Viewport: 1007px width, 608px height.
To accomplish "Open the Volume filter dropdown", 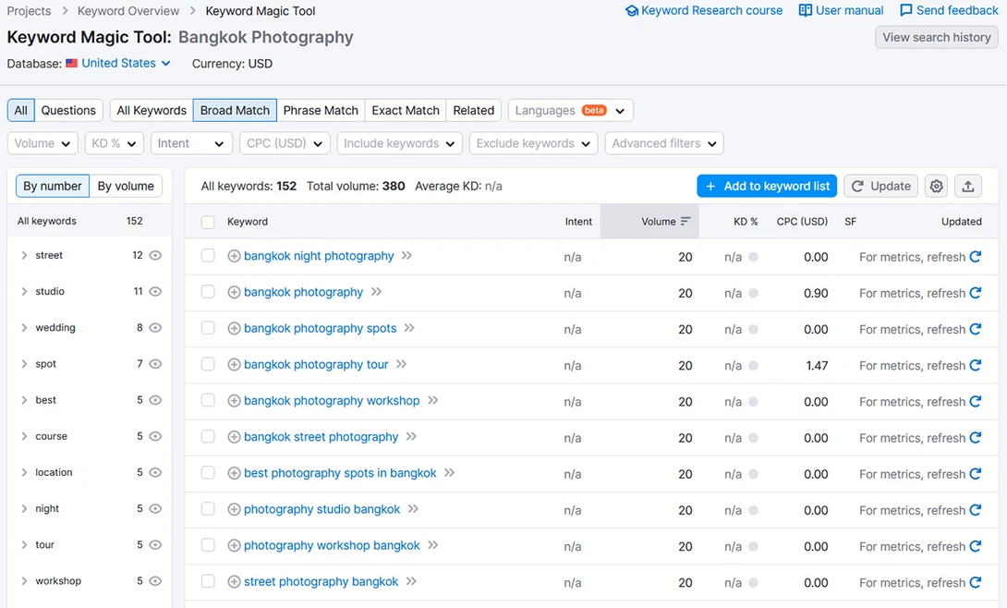I will 42,143.
